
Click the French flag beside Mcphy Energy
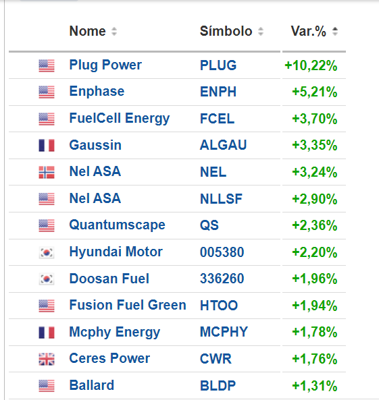click(x=47, y=333)
